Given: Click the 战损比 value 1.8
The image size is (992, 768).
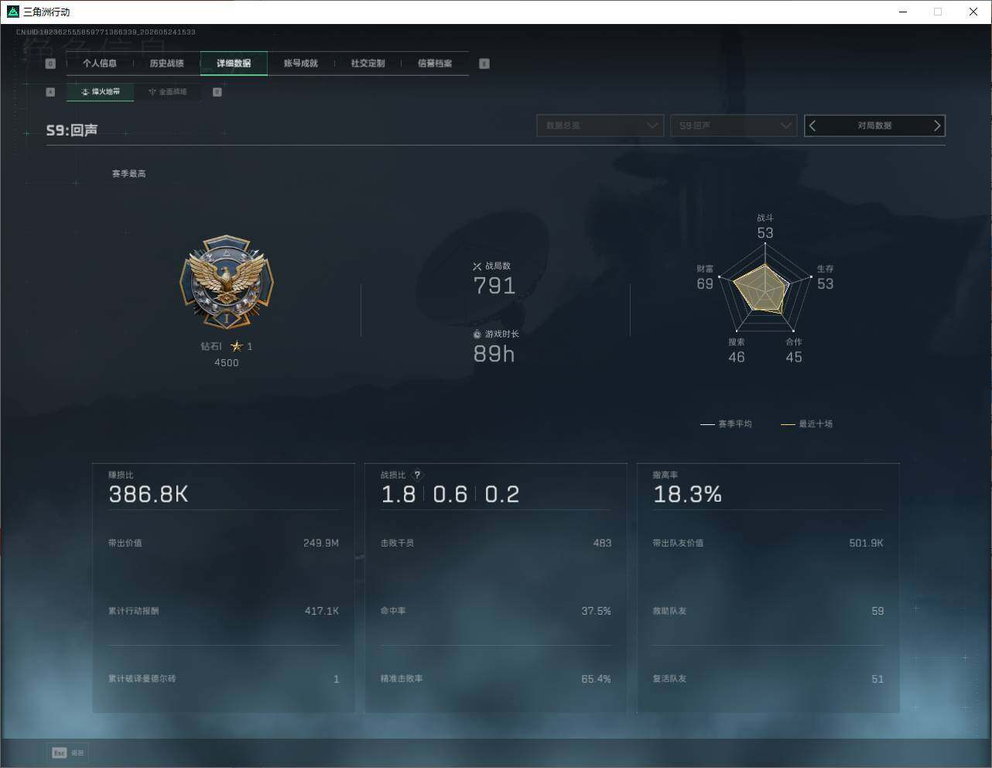Looking at the screenshot, I should pos(399,495).
